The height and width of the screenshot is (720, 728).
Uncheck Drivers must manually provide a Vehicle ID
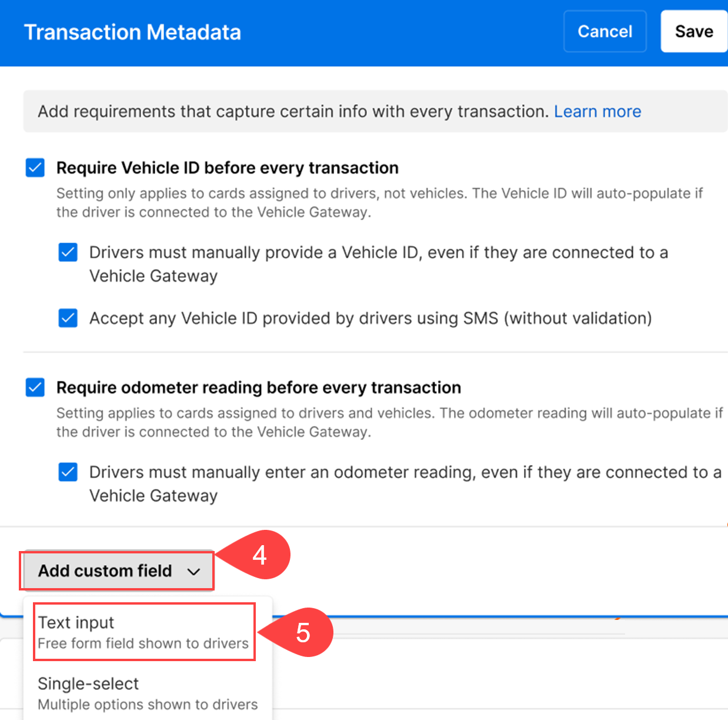click(68, 252)
